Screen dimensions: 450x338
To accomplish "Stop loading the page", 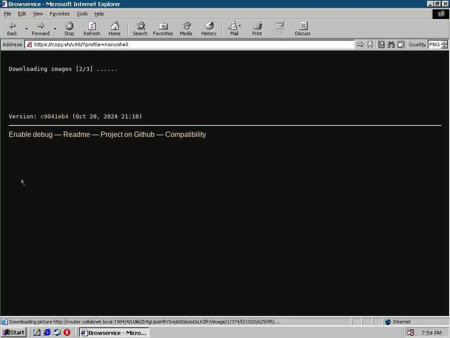I will point(69,29).
